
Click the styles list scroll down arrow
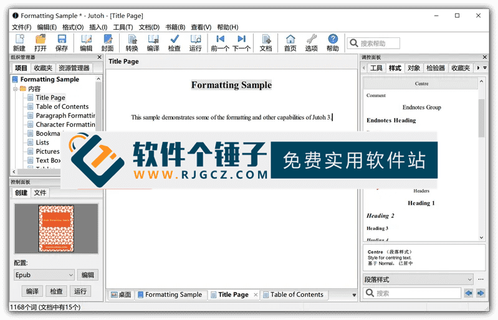pos(482,238)
